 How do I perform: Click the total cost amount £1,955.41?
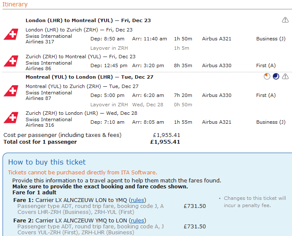165,142
